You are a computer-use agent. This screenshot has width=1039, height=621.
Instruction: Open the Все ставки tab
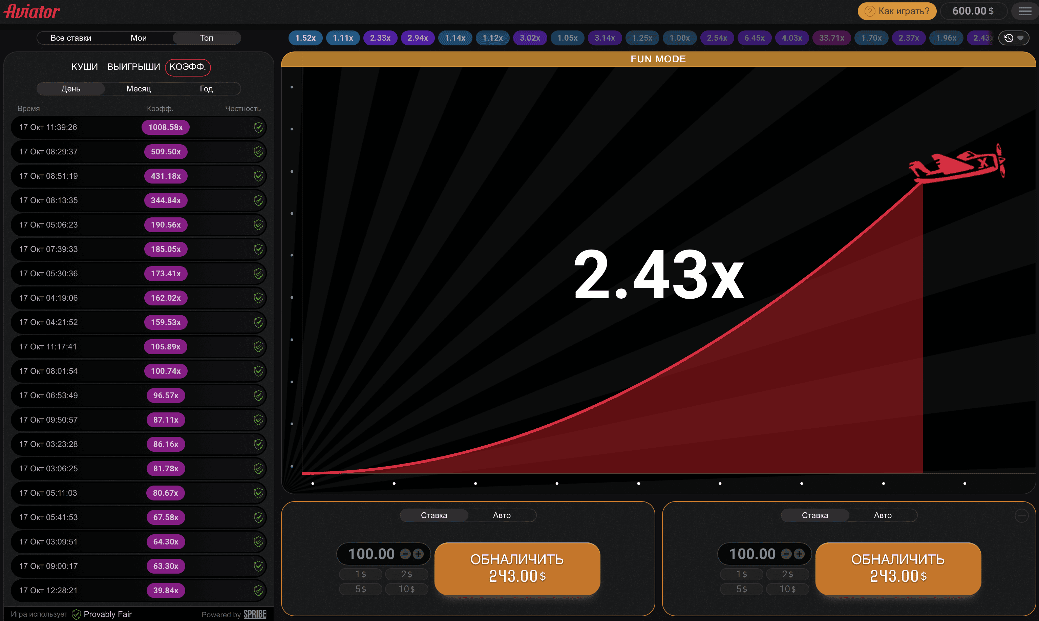point(71,38)
